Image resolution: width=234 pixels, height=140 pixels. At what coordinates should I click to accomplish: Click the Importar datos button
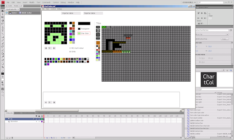click(71, 13)
